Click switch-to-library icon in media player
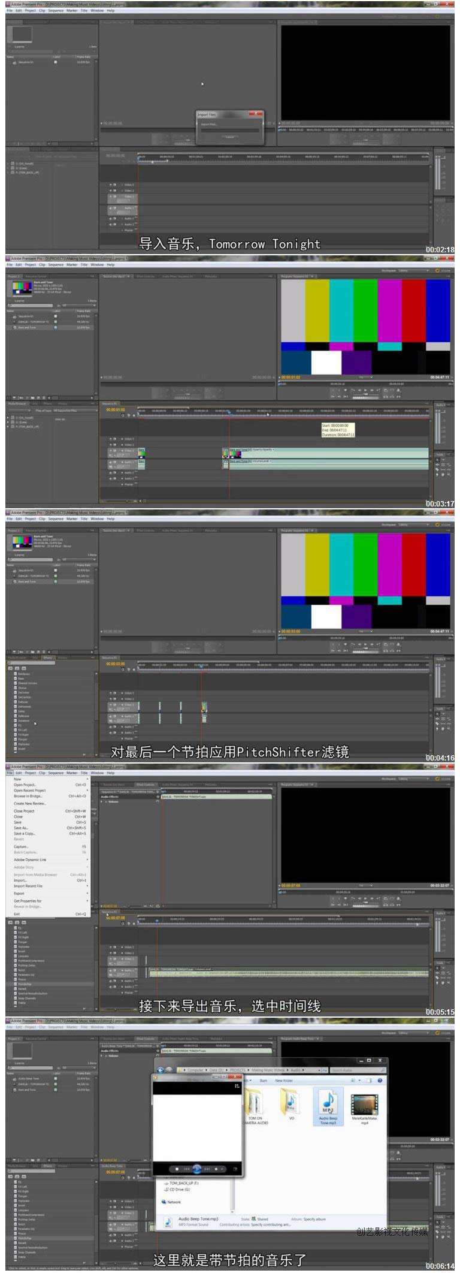 [237, 1085]
